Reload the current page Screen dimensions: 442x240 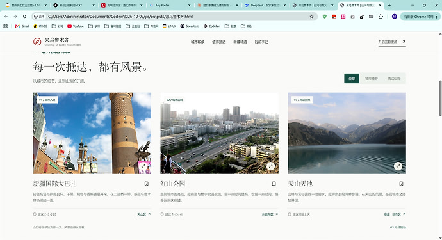(24, 17)
